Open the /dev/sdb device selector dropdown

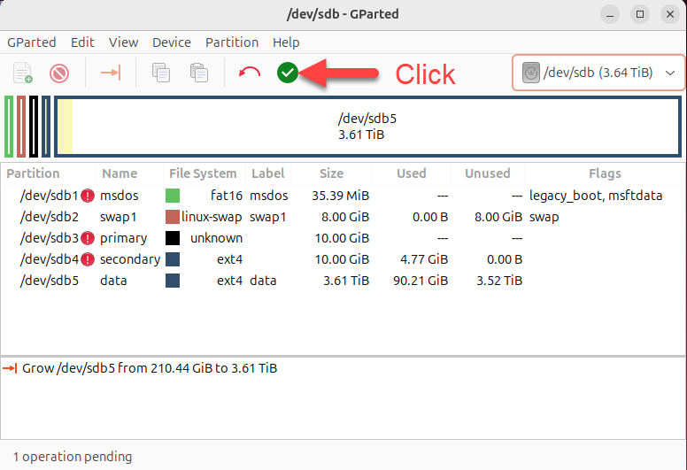[x=598, y=73]
